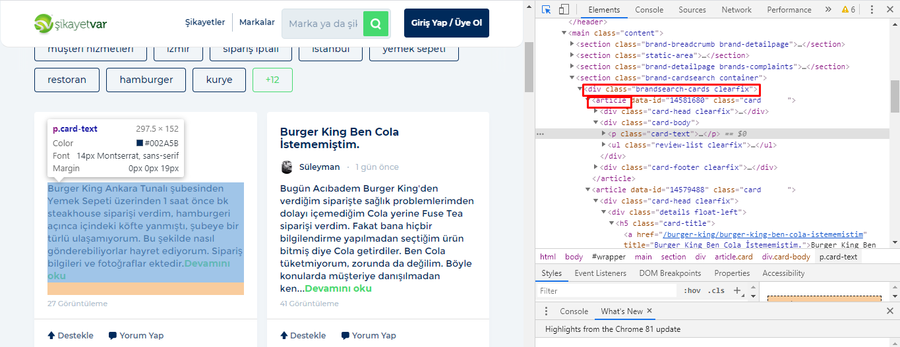Toggle the :hov element state button
Image resolution: width=900 pixels, height=347 pixels.
(x=692, y=290)
